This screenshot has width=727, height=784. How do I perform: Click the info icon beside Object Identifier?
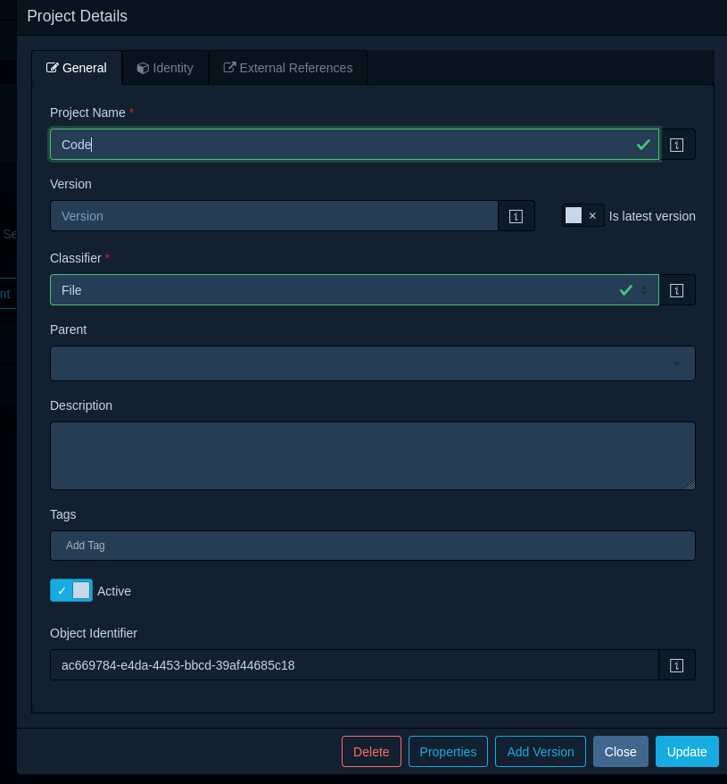click(x=676, y=665)
